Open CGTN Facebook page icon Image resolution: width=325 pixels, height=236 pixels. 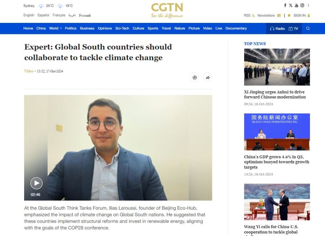[x=285, y=5]
